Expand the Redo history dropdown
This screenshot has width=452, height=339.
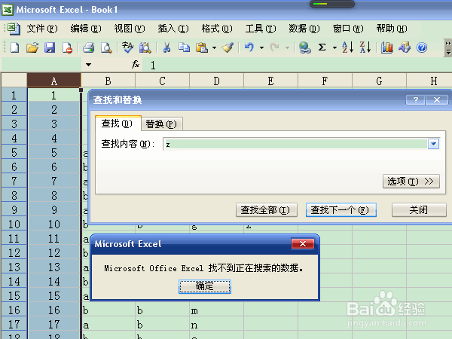point(287,48)
